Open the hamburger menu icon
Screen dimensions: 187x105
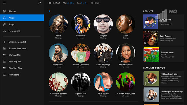[x=4, y=3]
